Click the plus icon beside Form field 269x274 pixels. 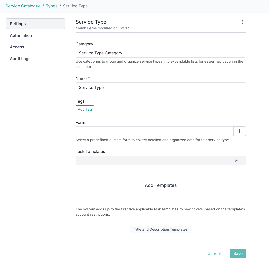[240, 131]
